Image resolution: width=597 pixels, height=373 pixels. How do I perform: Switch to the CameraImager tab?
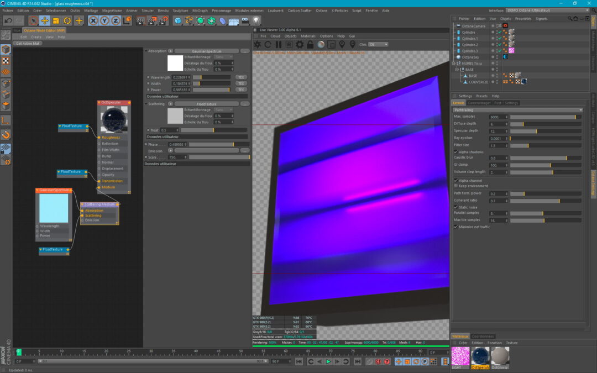tap(479, 103)
